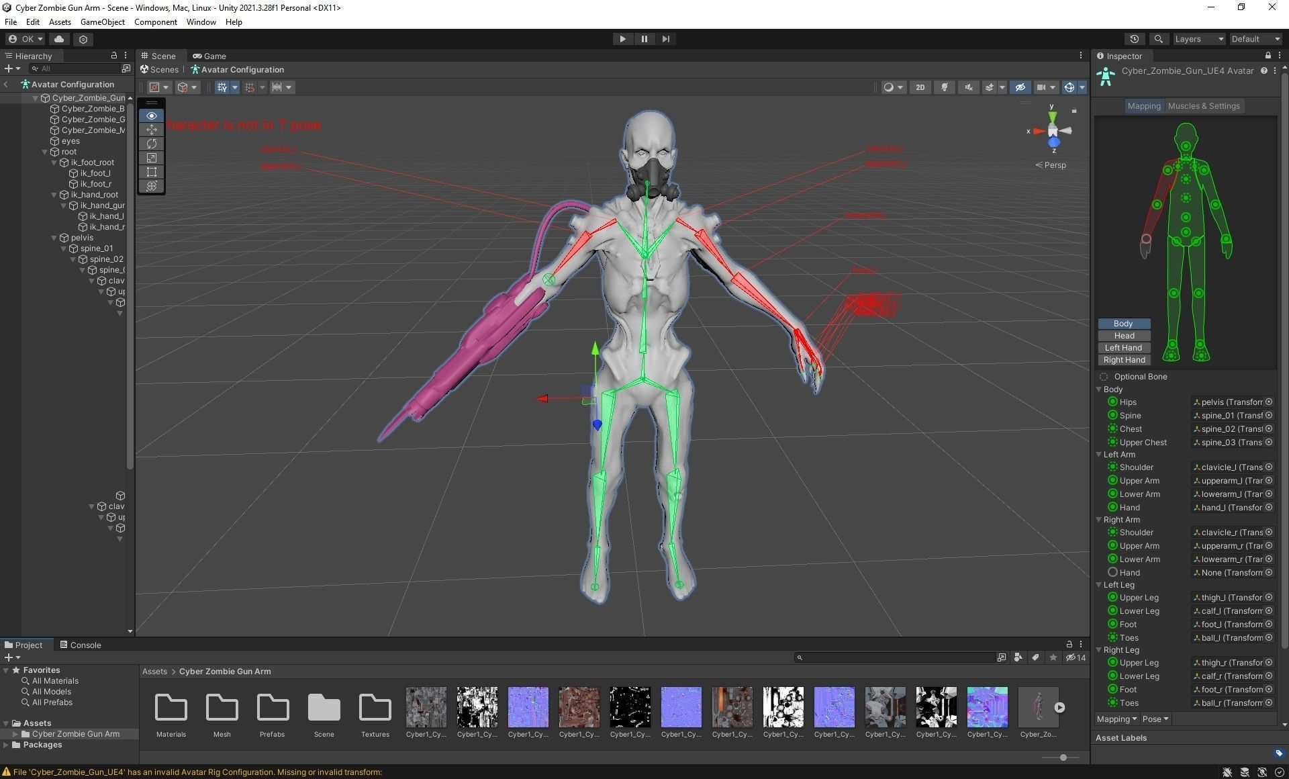Open the Window menu
Screen dimensions: 1289x779
tap(201, 22)
